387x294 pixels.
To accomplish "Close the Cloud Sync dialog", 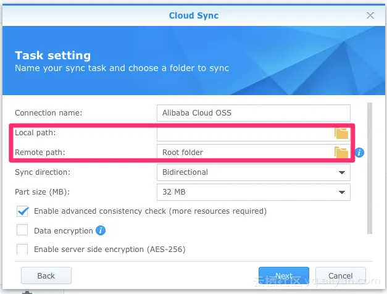I will coord(370,15).
